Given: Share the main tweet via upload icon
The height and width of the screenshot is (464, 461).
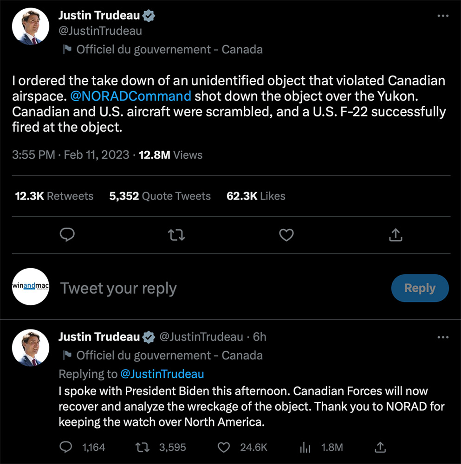Looking at the screenshot, I should (x=395, y=235).
